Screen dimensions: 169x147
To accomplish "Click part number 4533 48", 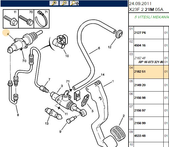I will coord(140,136).
